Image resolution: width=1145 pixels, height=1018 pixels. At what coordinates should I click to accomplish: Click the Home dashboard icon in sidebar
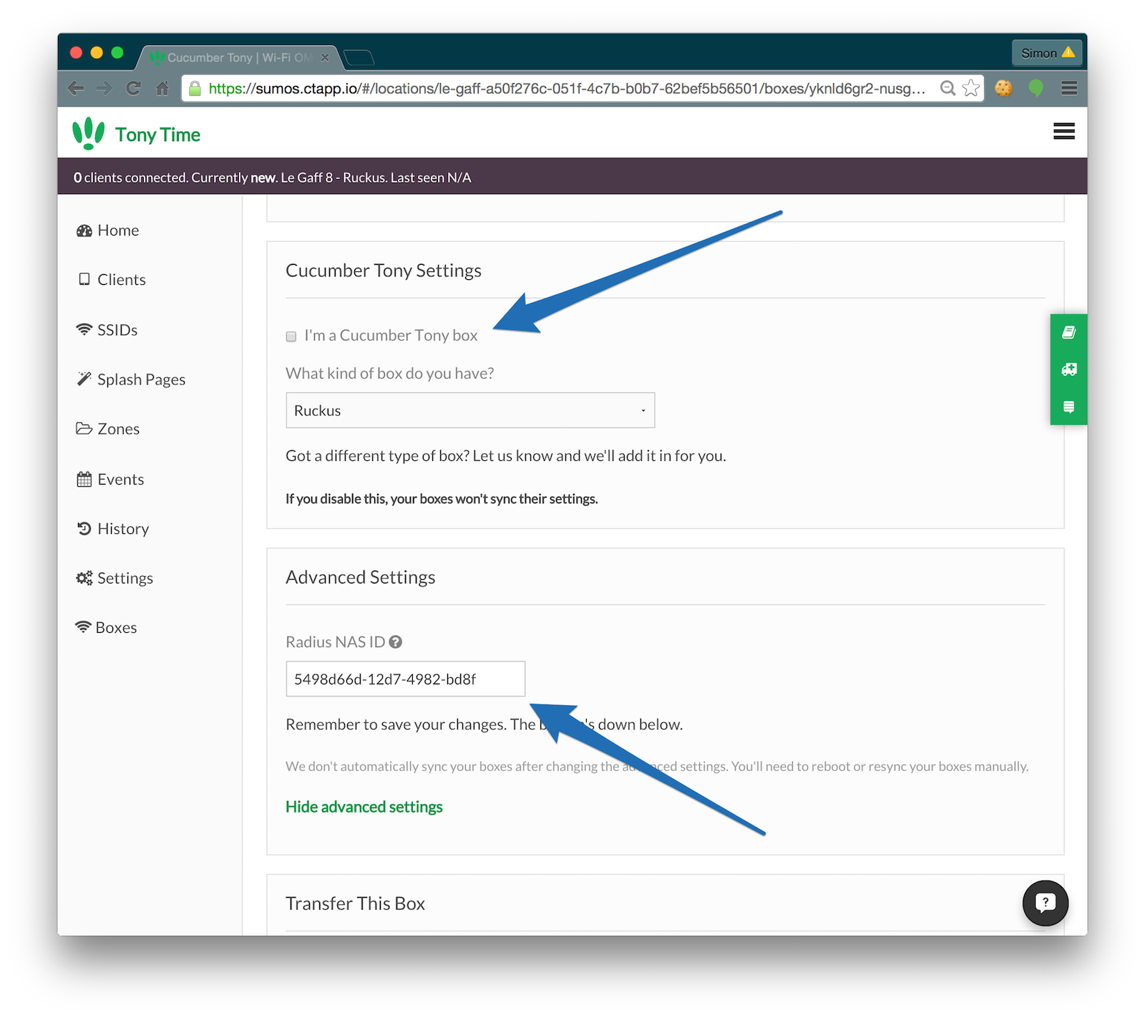[x=84, y=231]
